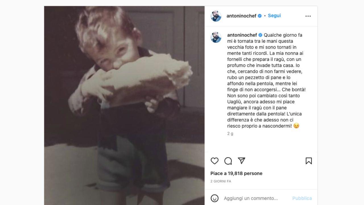Open antoninochef profile avatar in header
Viewport: 364px width, 205px height.
[x=216, y=16]
